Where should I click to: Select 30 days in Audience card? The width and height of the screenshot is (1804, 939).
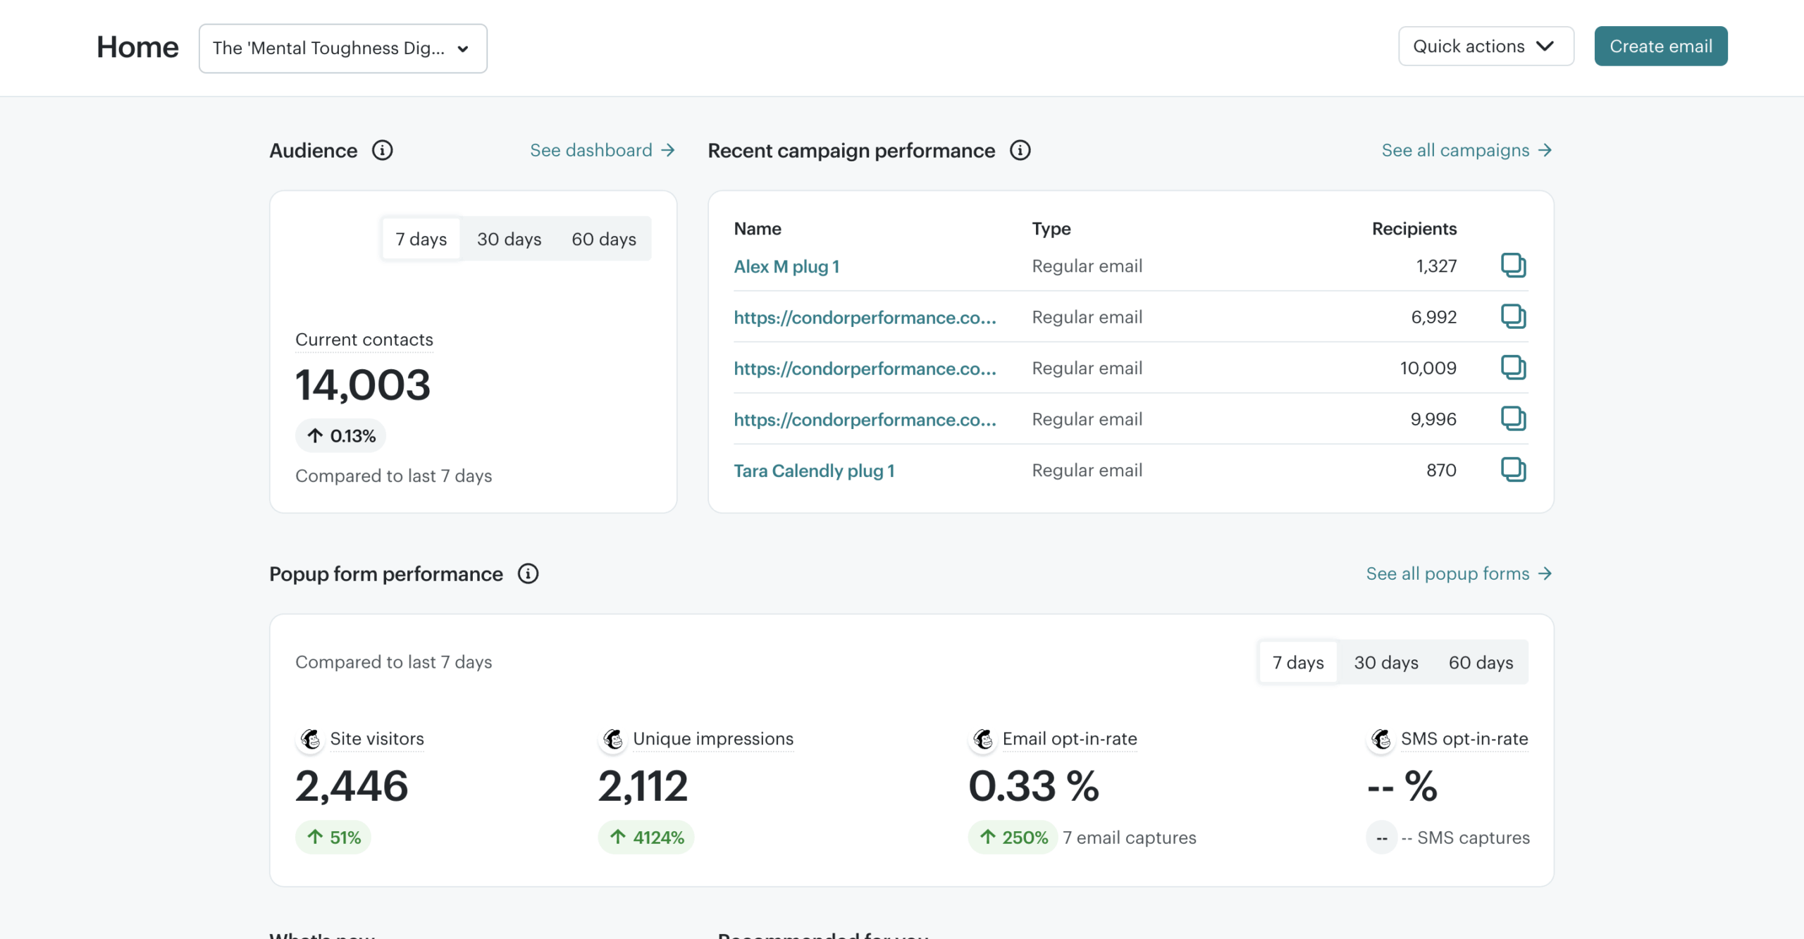[509, 239]
